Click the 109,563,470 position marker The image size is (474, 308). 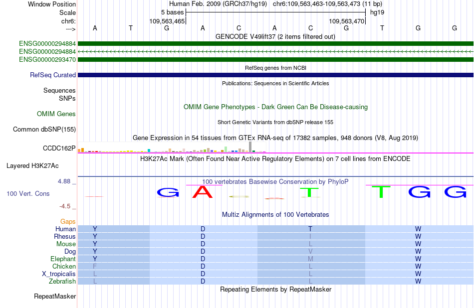tap(346, 21)
